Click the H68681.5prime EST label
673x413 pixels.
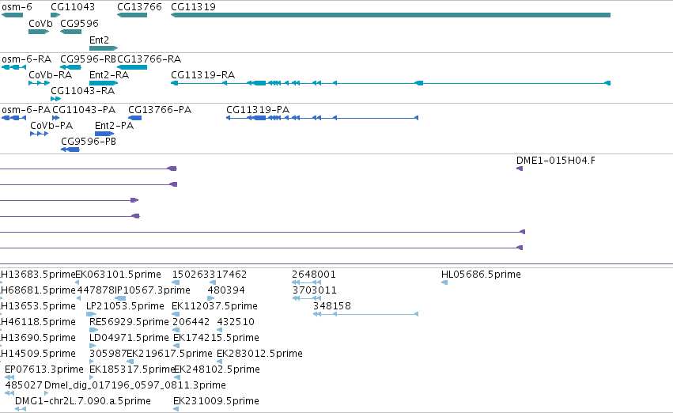click(38, 290)
